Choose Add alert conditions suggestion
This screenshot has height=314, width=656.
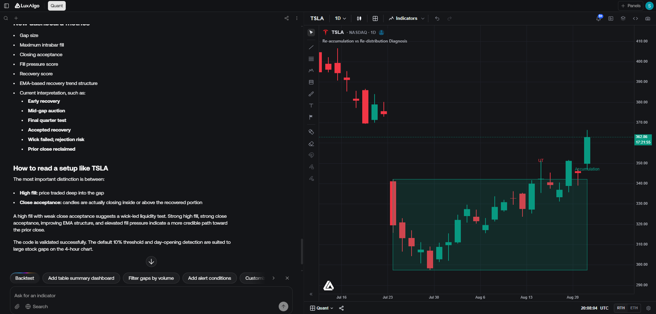click(210, 278)
